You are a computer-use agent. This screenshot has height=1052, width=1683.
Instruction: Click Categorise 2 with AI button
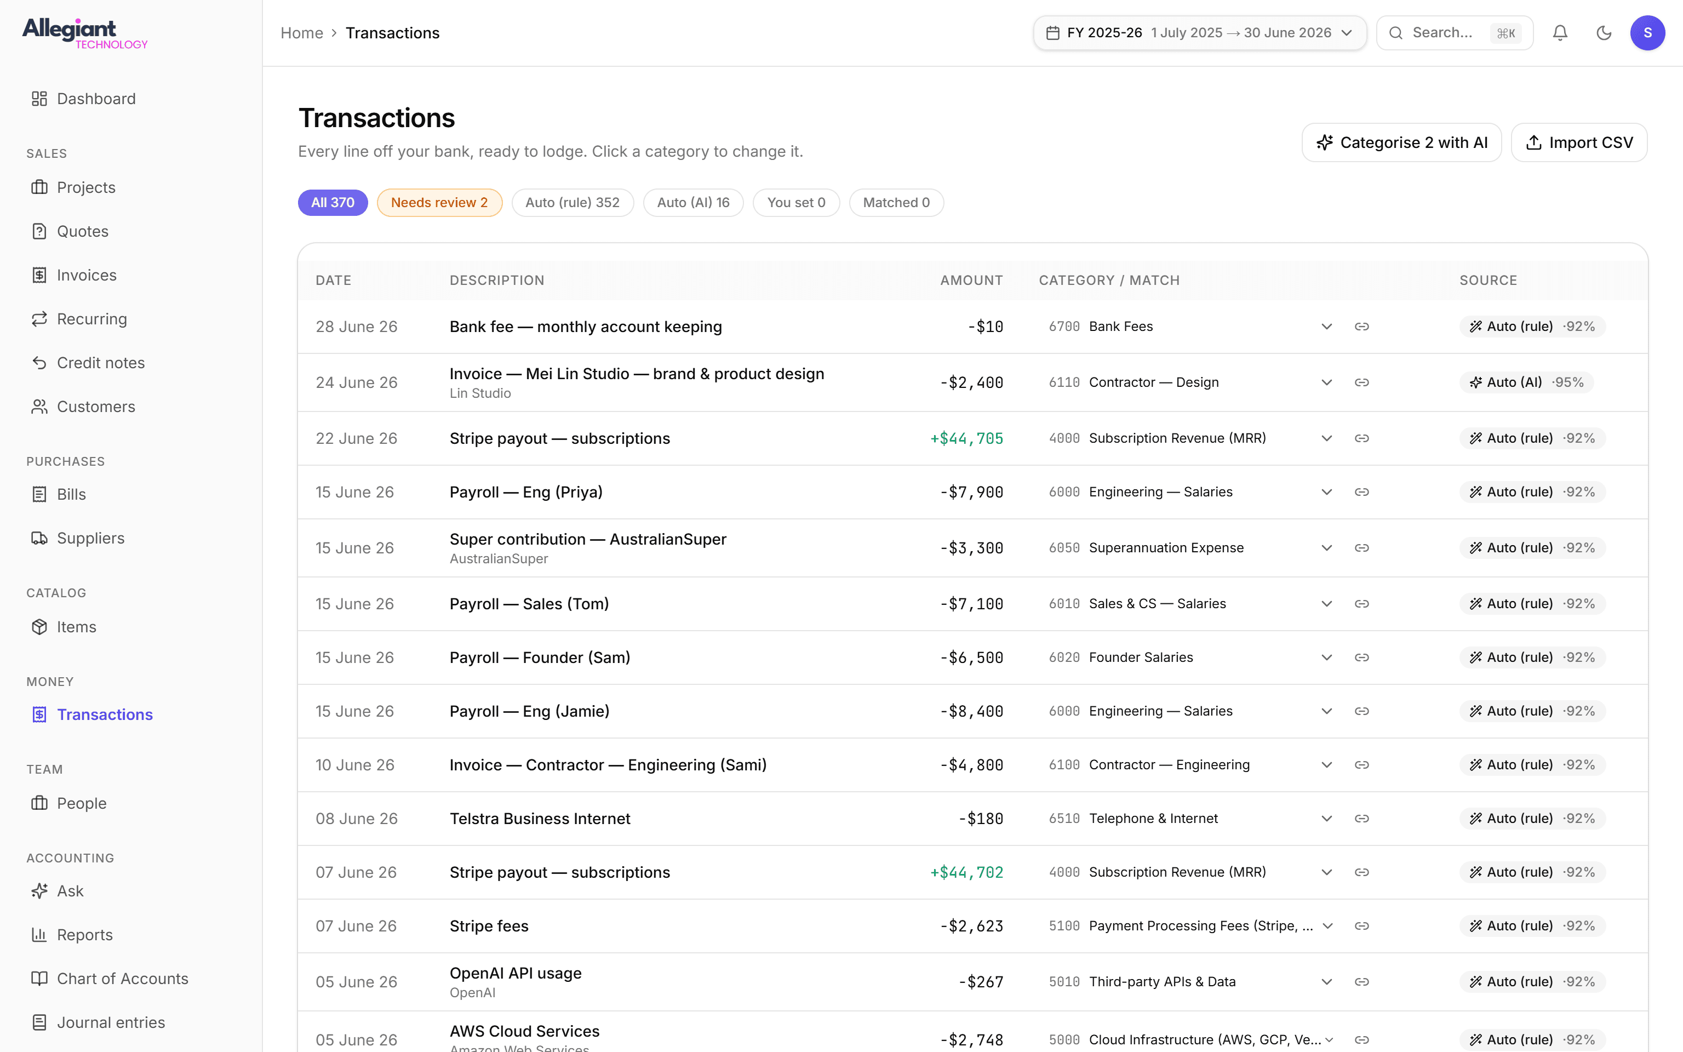coord(1401,142)
